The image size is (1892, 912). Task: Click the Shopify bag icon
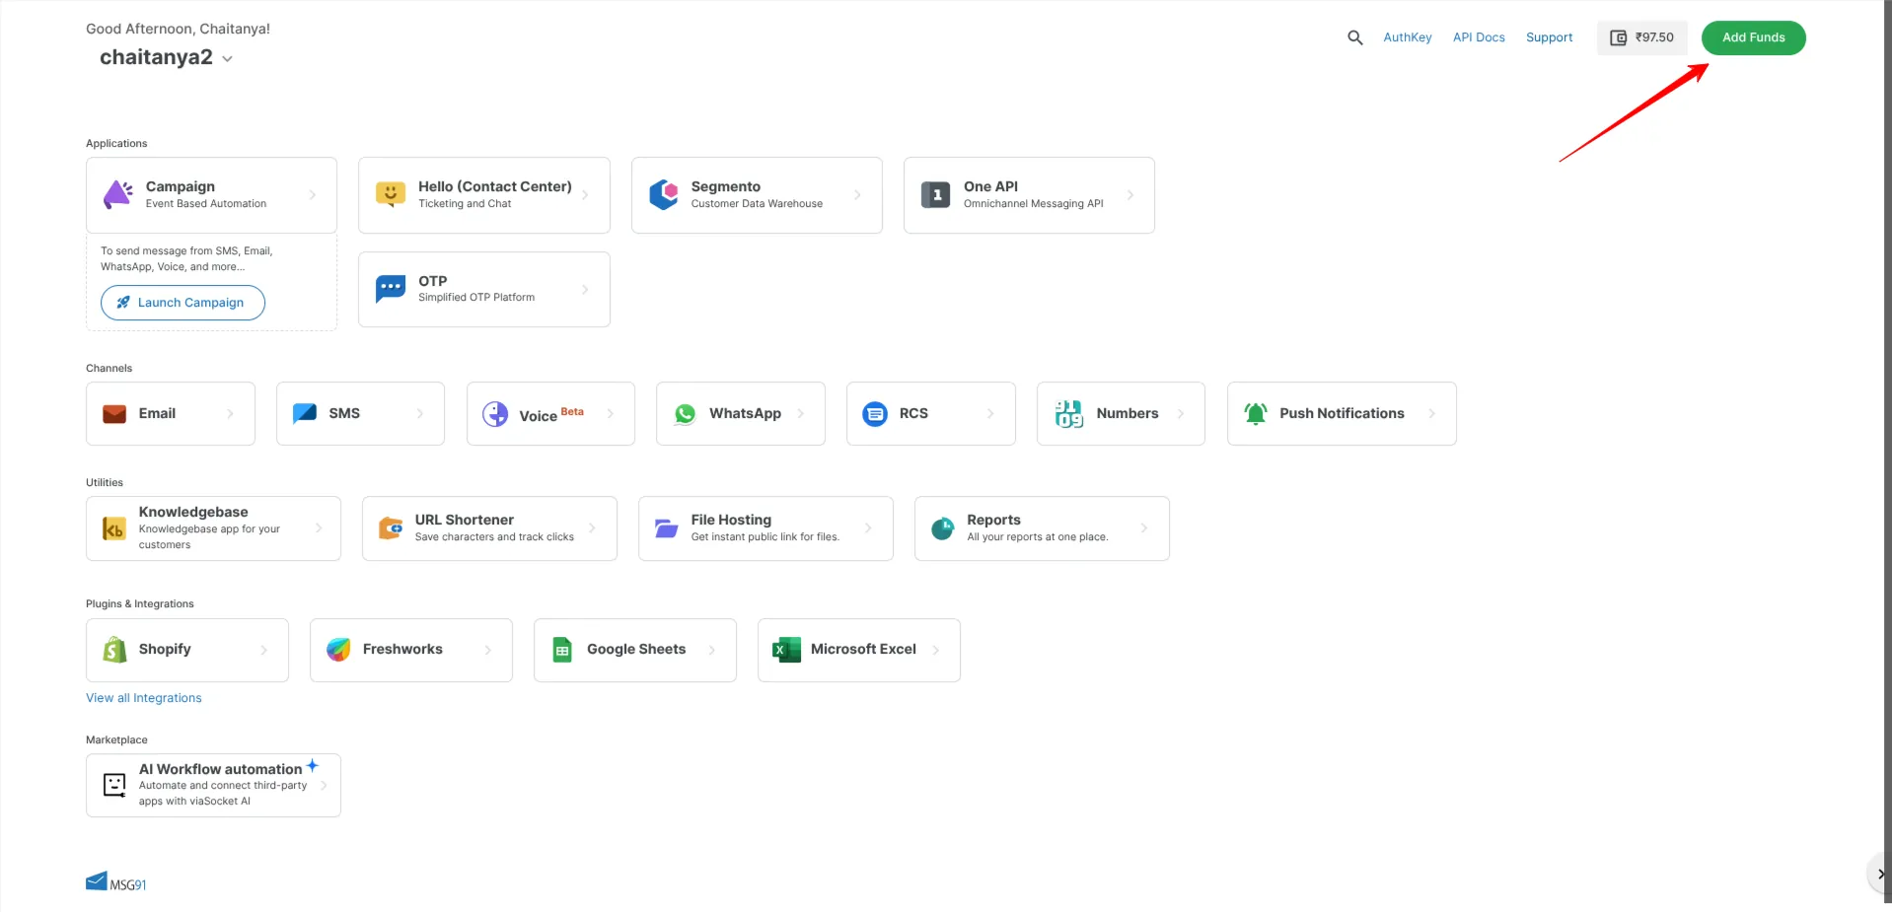[114, 649]
